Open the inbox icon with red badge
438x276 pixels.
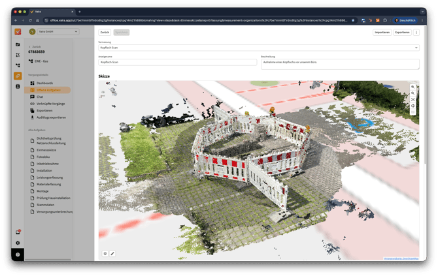click(18, 232)
